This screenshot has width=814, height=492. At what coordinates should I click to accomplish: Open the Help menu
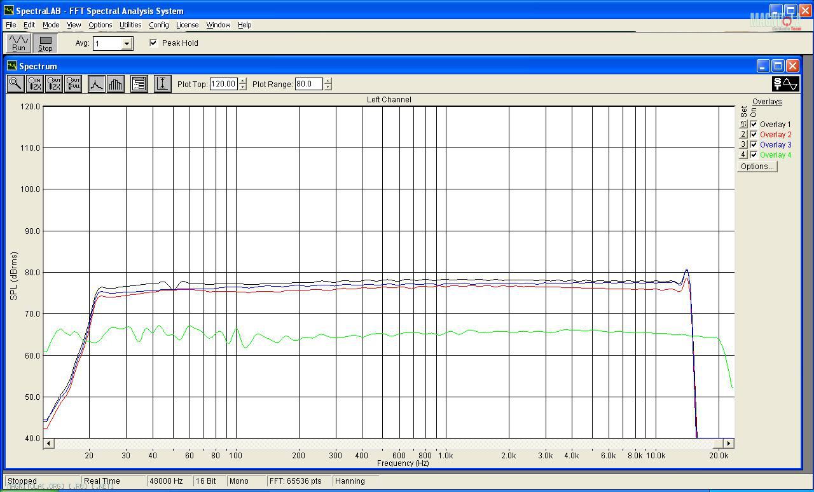[x=245, y=25]
